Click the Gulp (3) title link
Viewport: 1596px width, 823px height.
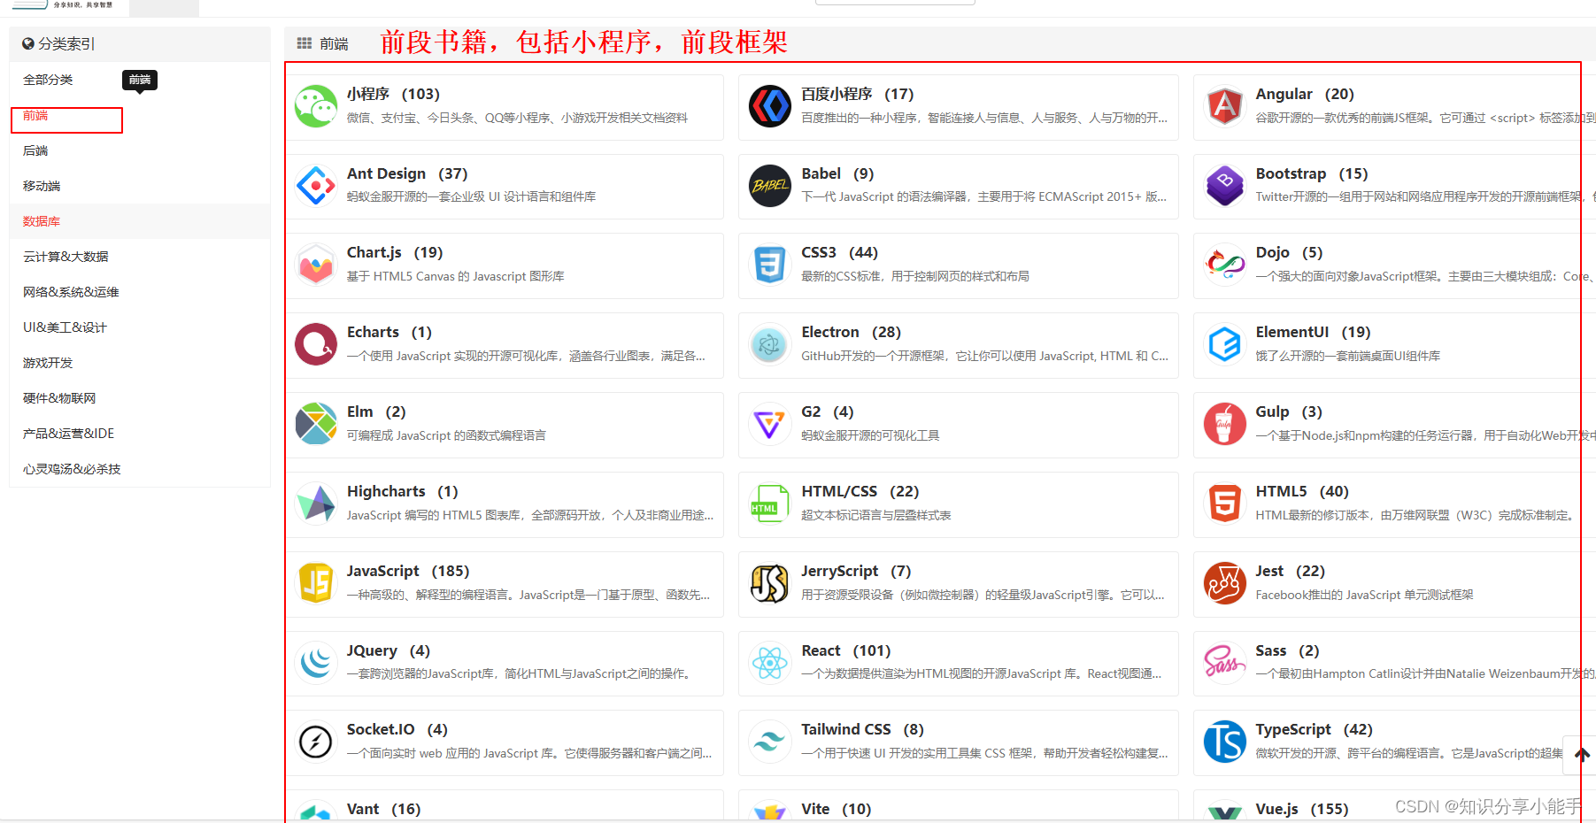coord(1289,411)
